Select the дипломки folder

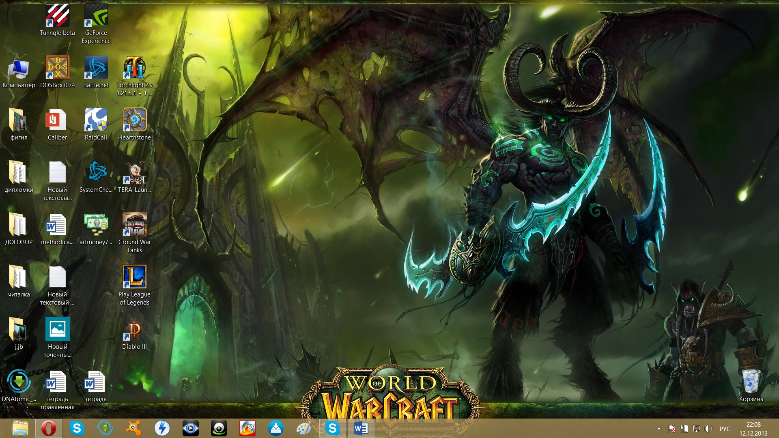[19, 177]
